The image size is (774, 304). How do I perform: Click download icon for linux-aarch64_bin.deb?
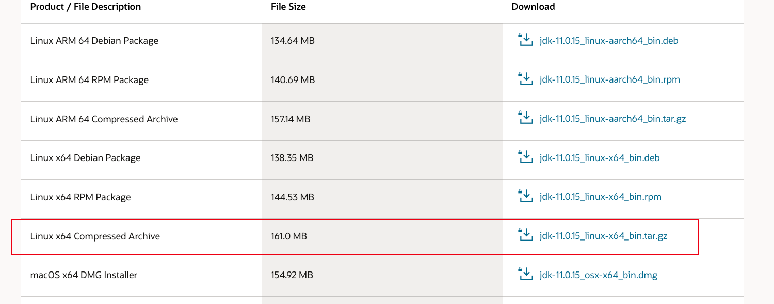pyautogui.click(x=524, y=40)
